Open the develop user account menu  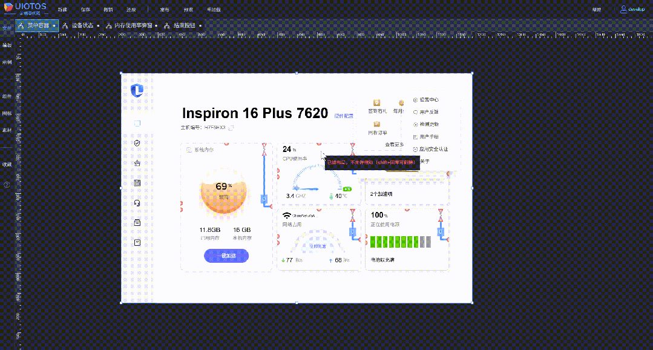click(632, 9)
